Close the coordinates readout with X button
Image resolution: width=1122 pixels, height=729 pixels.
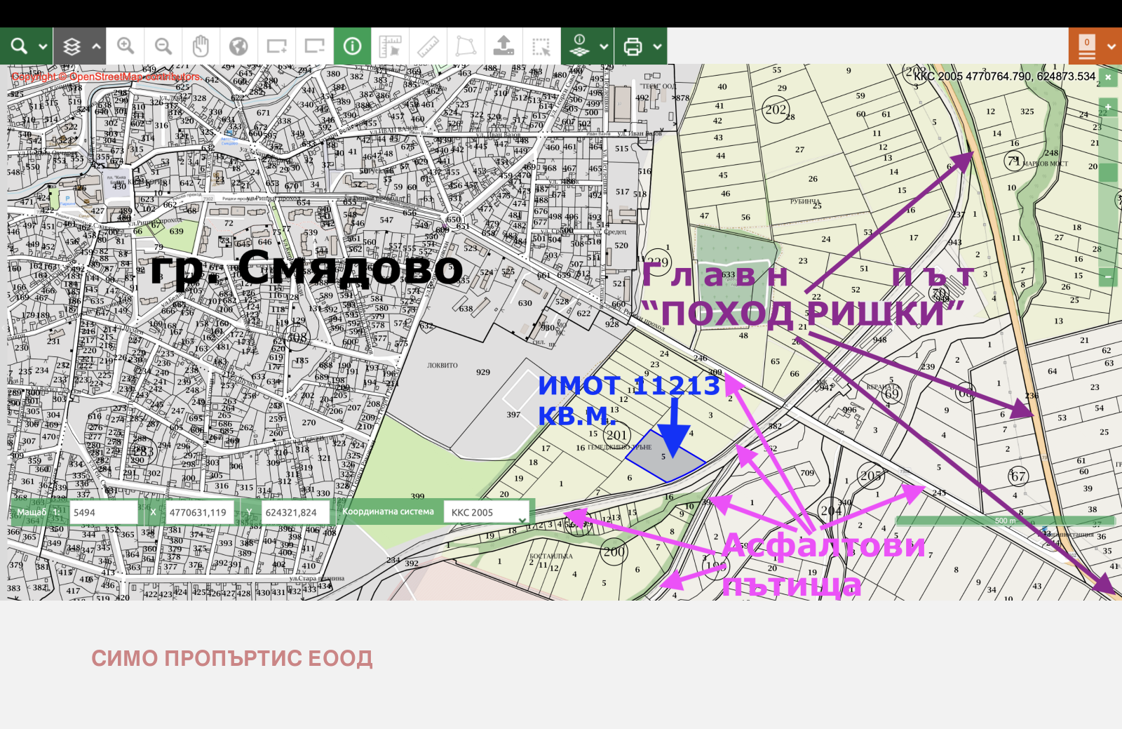(x=1108, y=76)
